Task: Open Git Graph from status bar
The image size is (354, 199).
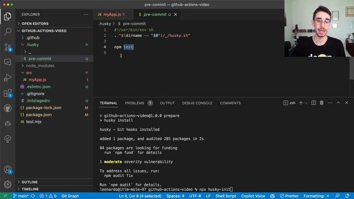Action: 70,196
